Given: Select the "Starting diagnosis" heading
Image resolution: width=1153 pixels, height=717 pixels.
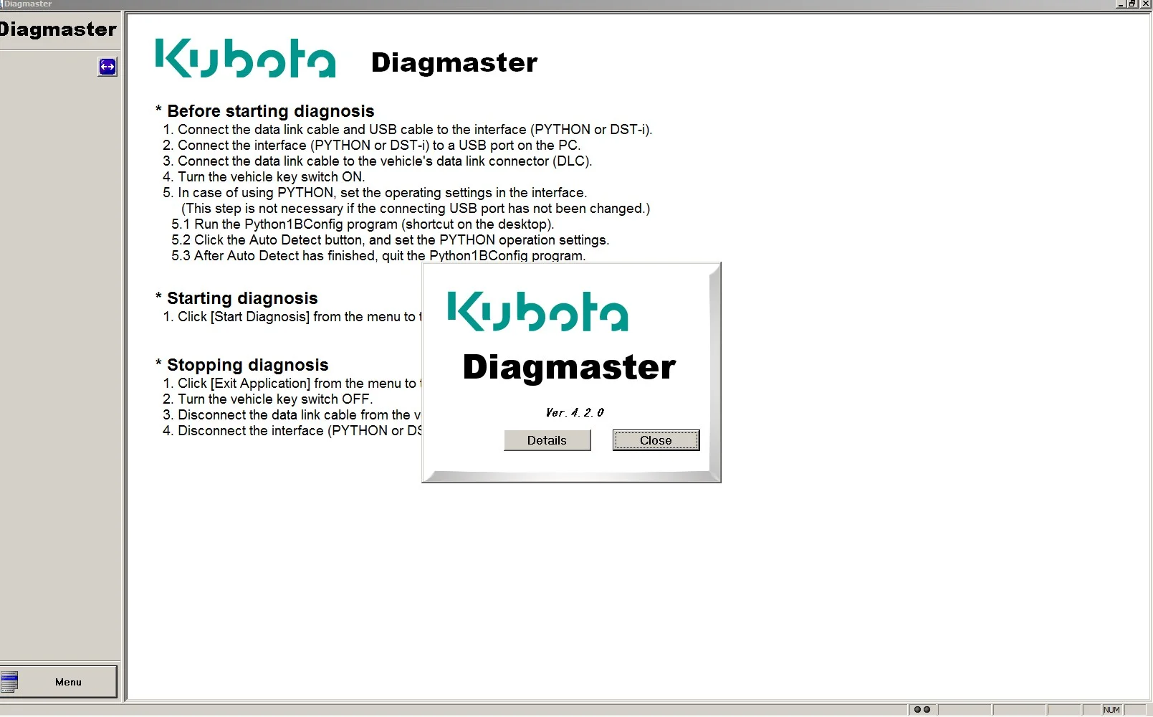Looking at the screenshot, I should coord(236,298).
